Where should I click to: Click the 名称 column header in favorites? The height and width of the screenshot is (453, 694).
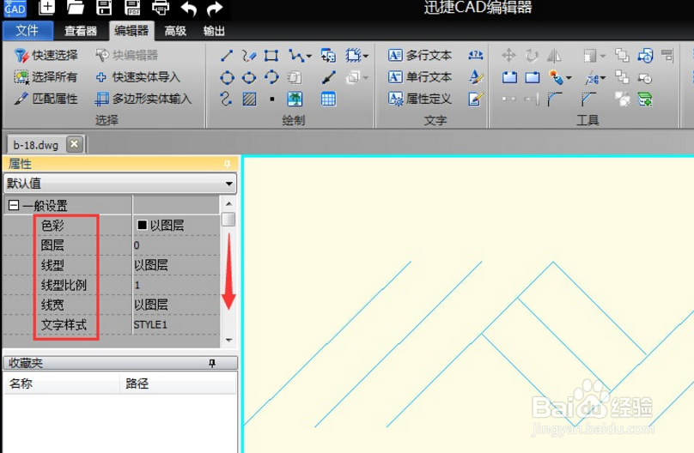click(x=61, y=384)
